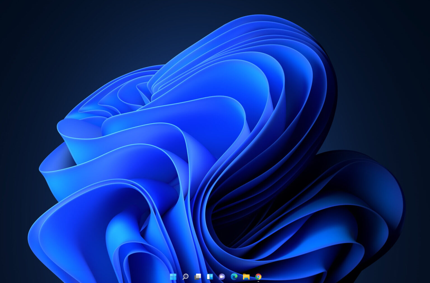Screen dimensions: 430x283
Task: Click the Start button on the taskbar
Action: point(173,277)
